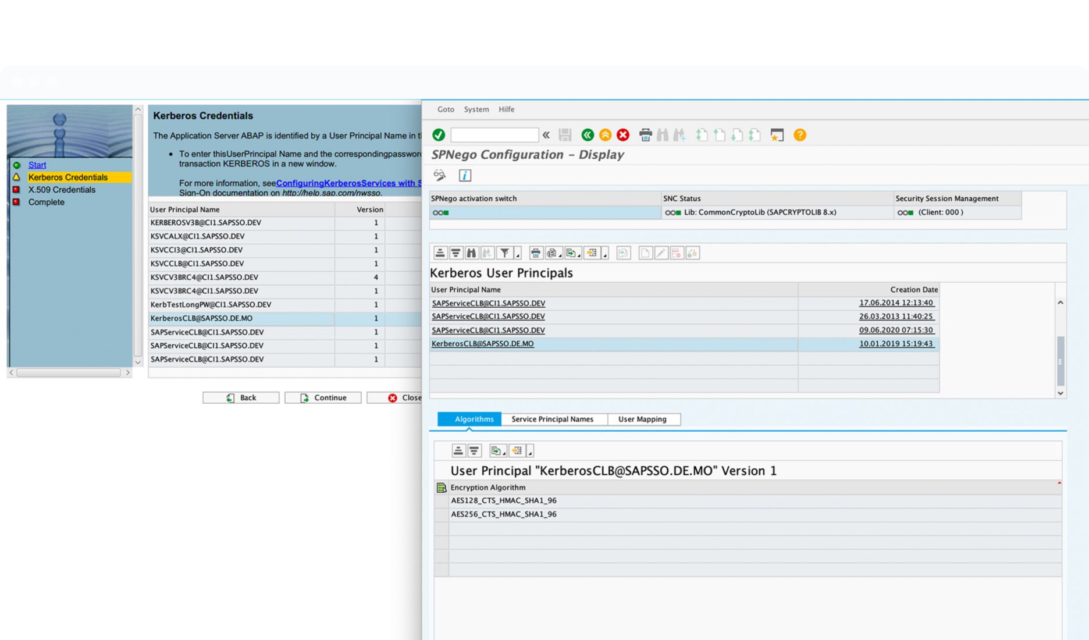Click the binoculars Find icon in principals toolbar

tap(471, 253)
